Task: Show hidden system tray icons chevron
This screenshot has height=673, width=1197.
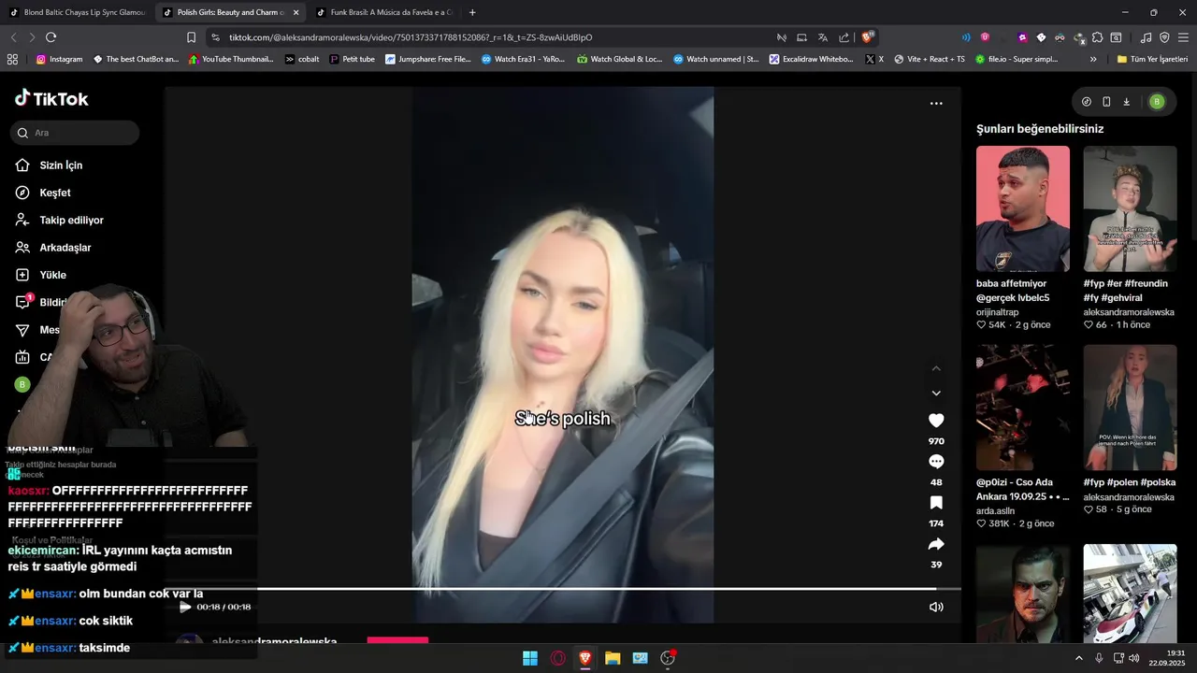Action: pos(1078,658)
